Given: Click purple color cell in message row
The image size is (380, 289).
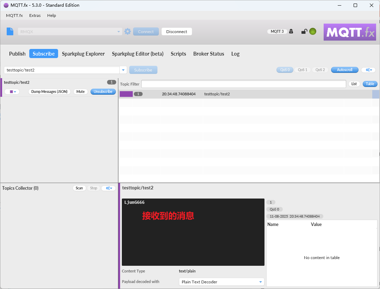Looking at the screenshot, I should coord(126,94).
